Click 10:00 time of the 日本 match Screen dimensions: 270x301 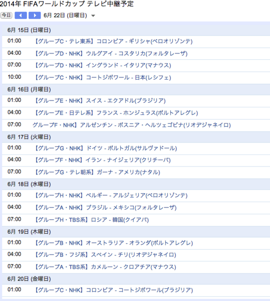click(15, 77)
